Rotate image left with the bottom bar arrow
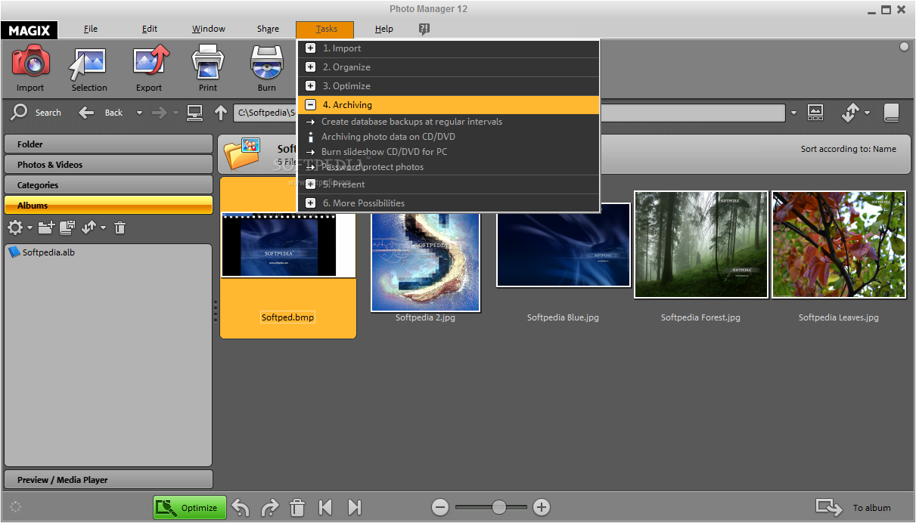The image size is (916, 523). [x=241, y=508]
